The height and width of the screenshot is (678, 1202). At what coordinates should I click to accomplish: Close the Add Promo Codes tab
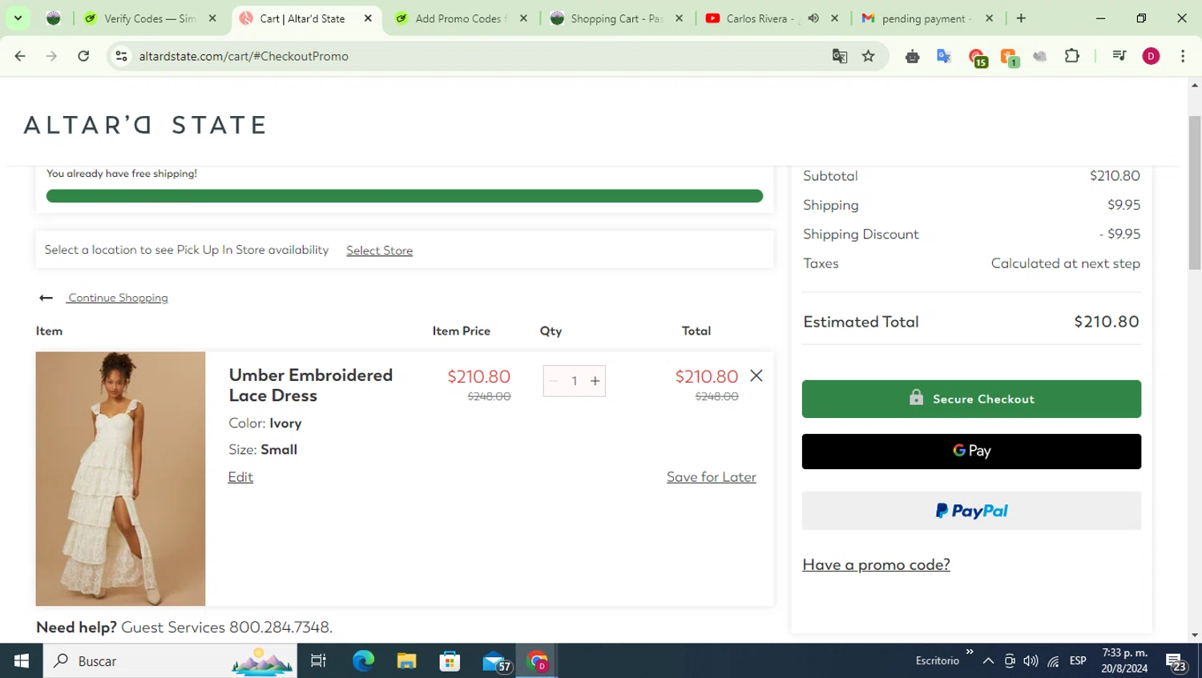[x=523, y=18]
